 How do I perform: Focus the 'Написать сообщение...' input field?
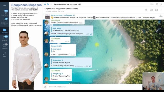point(95,87)
